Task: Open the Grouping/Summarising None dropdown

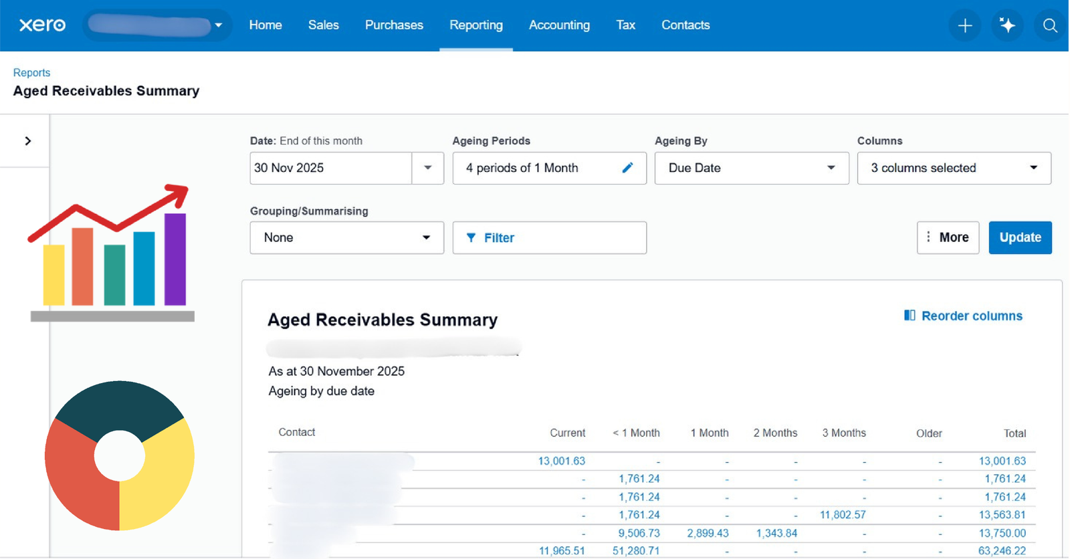Action: point(346,238)
